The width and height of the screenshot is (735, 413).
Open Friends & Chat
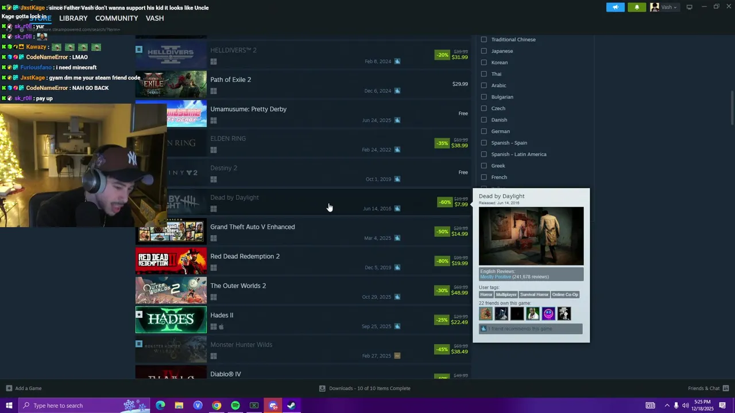(709, 388)
